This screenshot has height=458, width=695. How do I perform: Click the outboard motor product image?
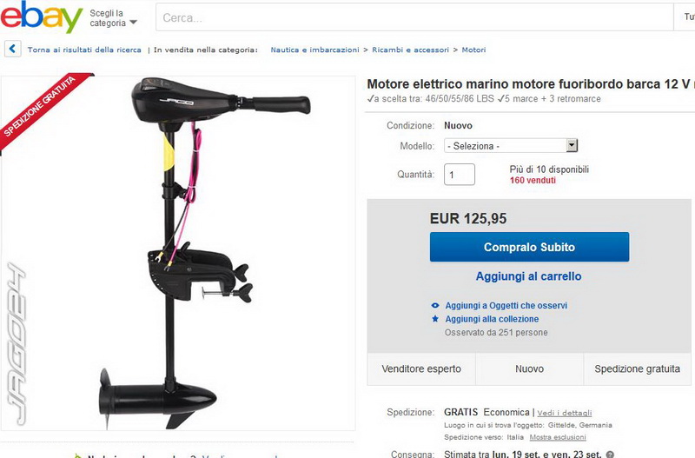(x=178, y=253)
